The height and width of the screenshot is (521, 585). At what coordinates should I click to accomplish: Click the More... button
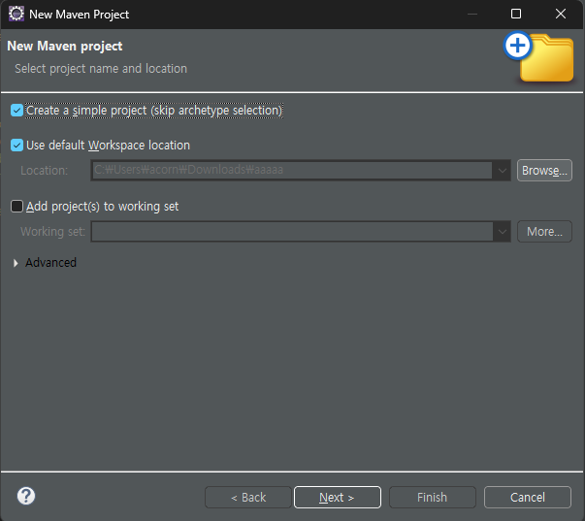click(544, 232)
